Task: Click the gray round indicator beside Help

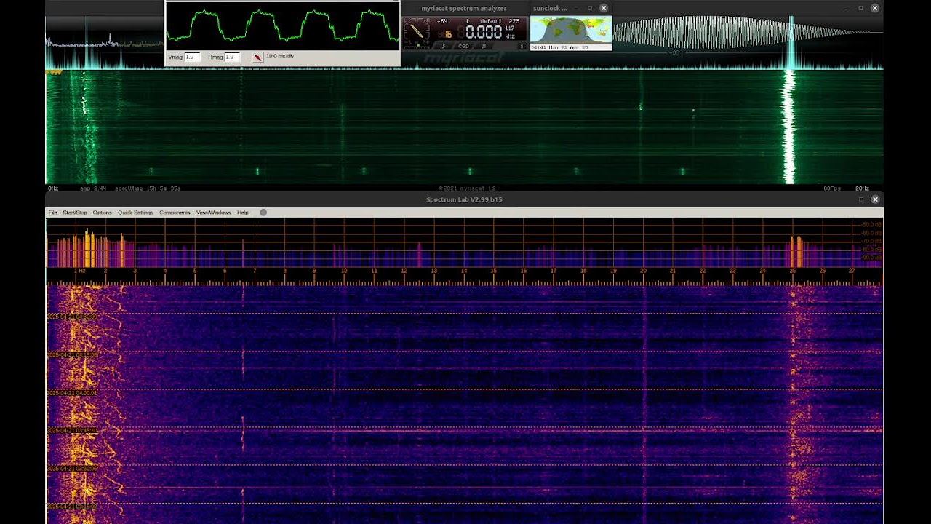Action: coord(263,213)
